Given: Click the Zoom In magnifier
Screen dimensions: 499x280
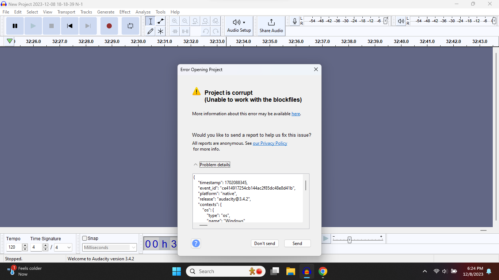Looking at the screenshot, I should coord(175,22).
